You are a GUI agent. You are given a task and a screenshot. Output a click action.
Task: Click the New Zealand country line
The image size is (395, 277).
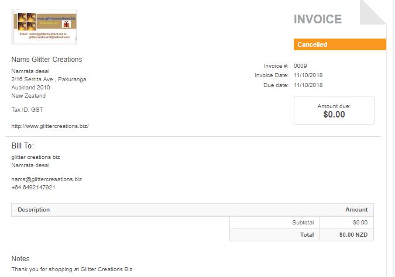tap(29, 96)
